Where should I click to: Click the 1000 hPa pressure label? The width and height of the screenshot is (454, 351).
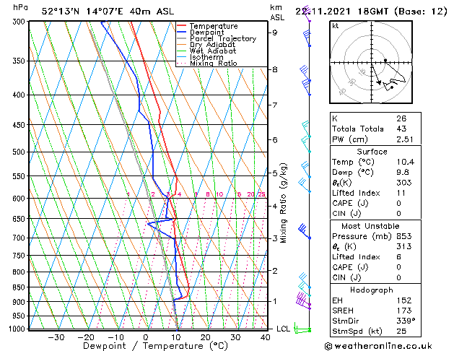(17, 329)
